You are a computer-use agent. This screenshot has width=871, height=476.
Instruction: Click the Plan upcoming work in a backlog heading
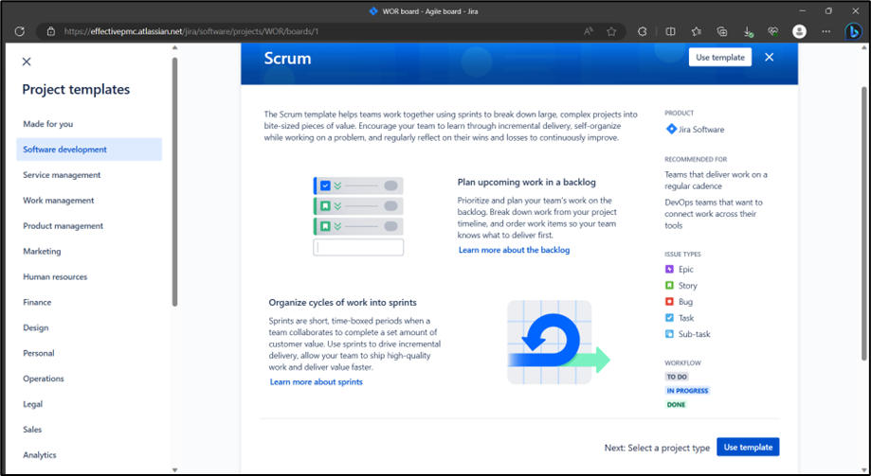click(527, 182)
